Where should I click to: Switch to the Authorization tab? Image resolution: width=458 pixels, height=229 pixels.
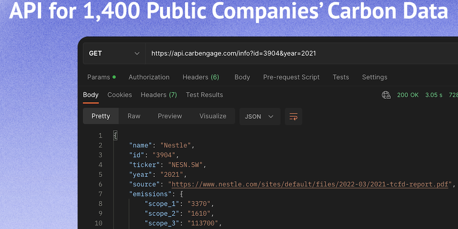[x=149, y=77]
